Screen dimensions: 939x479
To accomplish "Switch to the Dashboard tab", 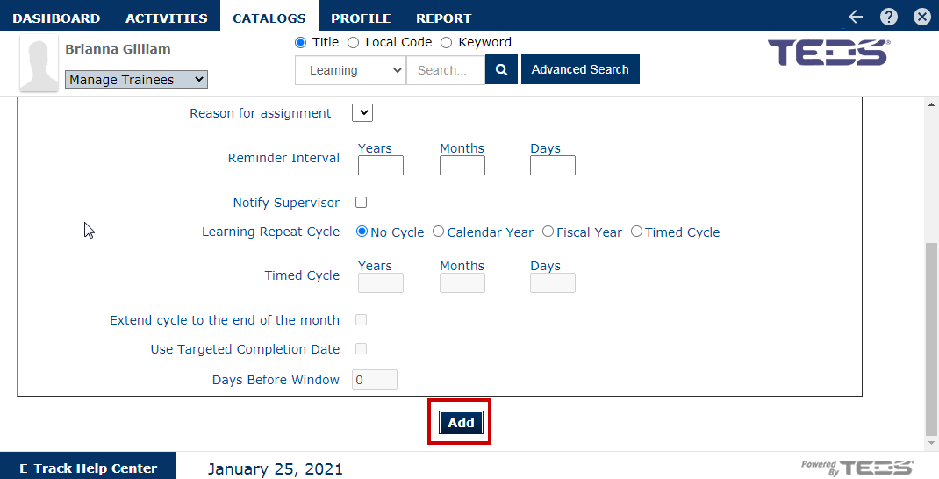I will (56, 18).
